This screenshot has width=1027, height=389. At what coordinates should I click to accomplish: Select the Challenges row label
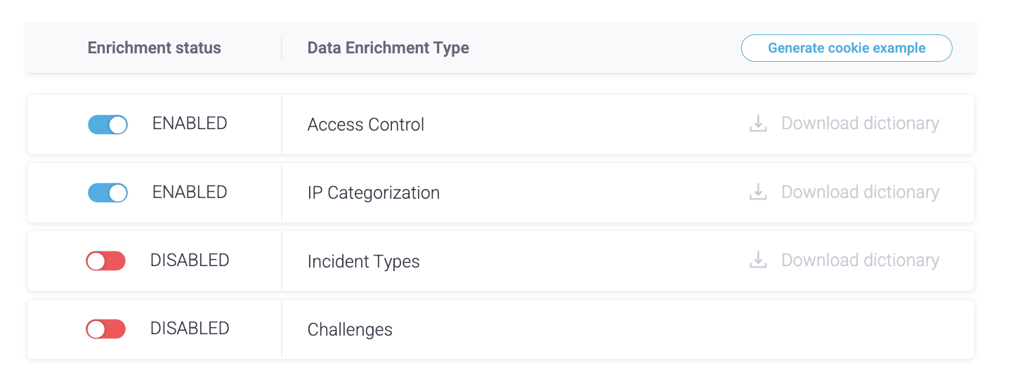tap(350, 330)
